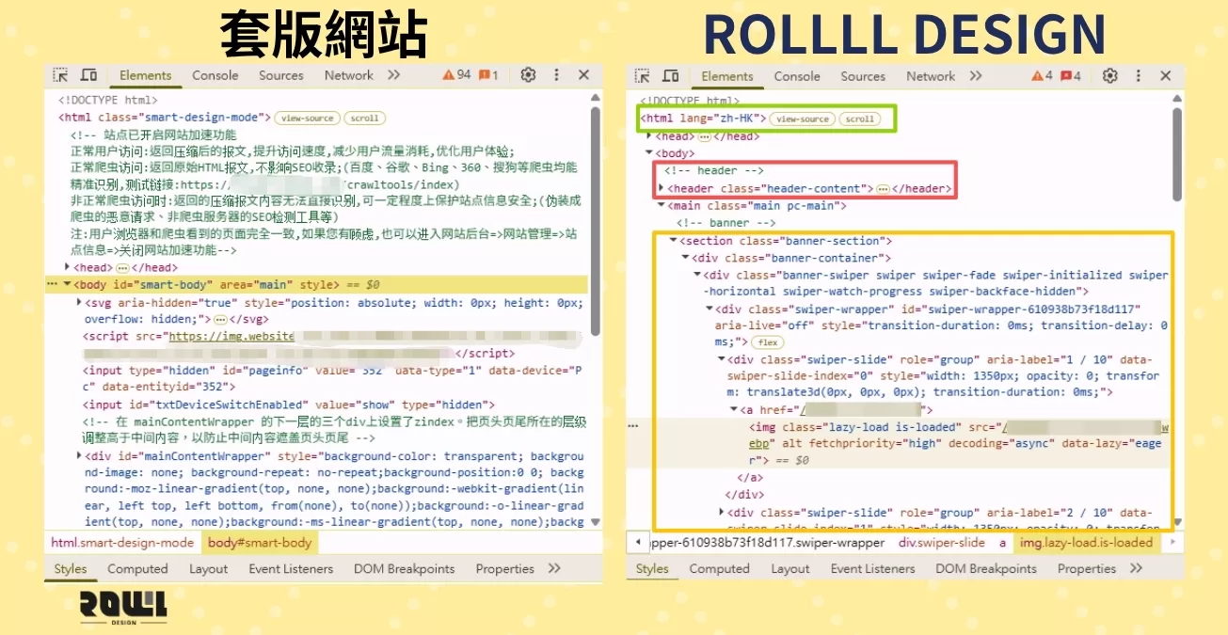
Task: Click inspect element icon in left DevTools
Action: [x=60, y=75]
